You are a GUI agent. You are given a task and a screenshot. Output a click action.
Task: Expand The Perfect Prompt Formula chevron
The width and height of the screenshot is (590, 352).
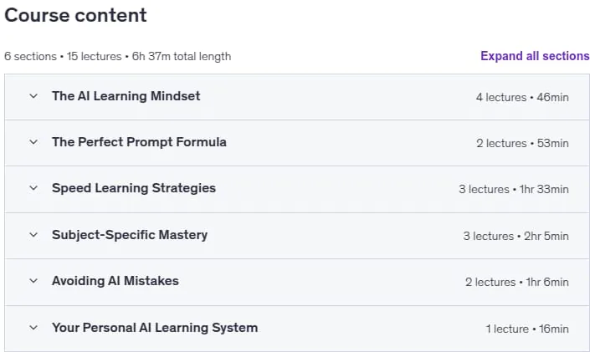(33, 142)
